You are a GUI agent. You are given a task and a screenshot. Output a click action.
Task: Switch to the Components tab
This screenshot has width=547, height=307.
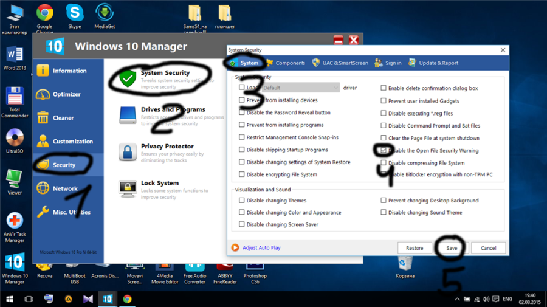point(286,63)
